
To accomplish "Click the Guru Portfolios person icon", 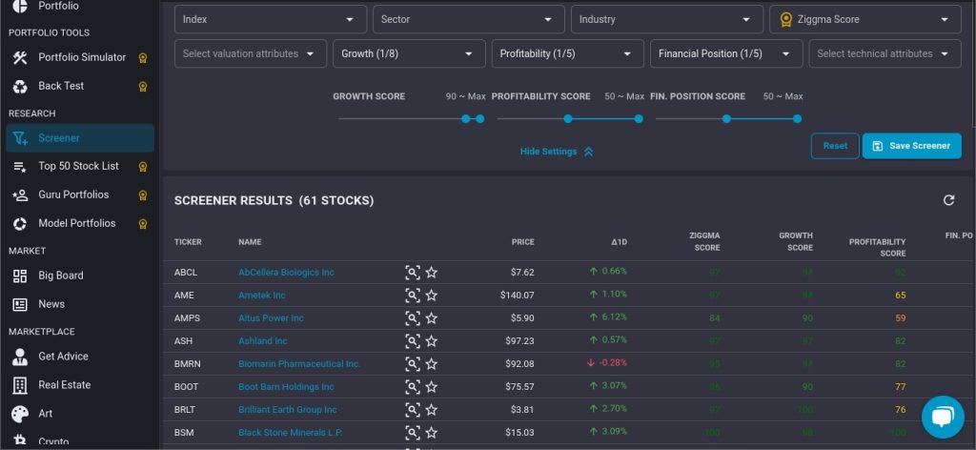I will pos(20,194).
